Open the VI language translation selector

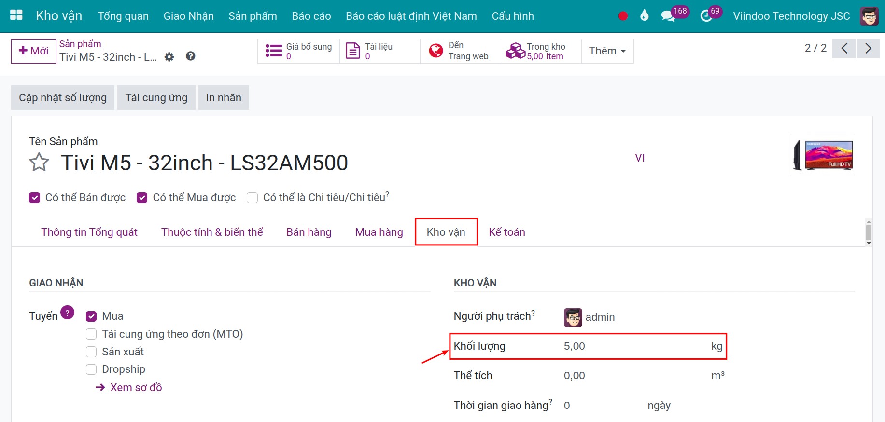tap(640, 158)
